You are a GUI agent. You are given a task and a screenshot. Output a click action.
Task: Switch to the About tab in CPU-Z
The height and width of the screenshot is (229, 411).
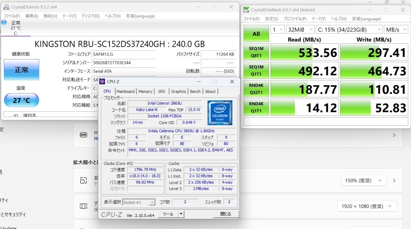(210, 92)
